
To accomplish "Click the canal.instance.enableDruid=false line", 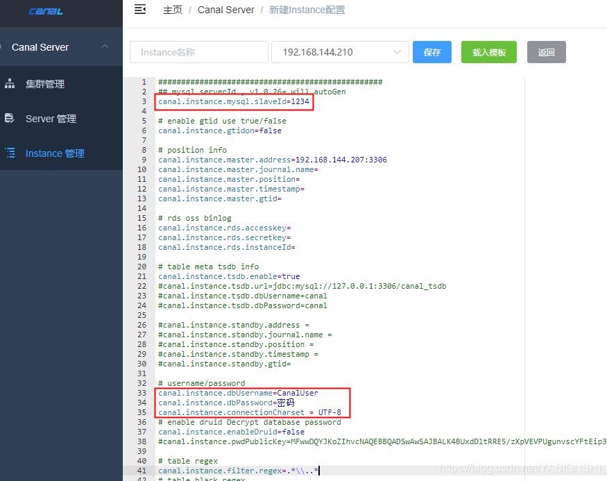I will point(231,432).
